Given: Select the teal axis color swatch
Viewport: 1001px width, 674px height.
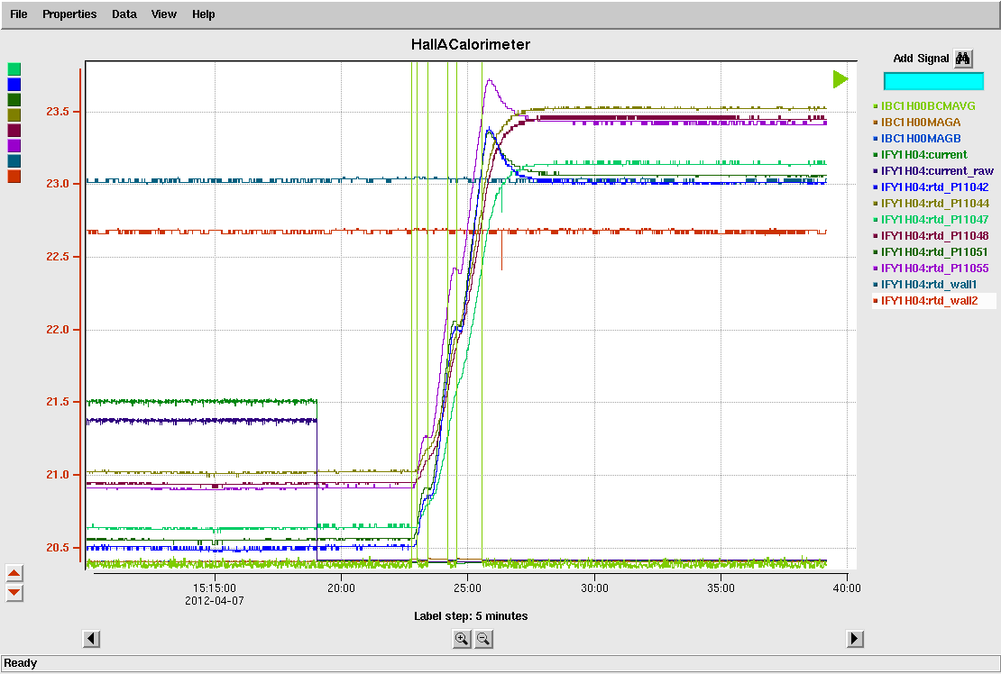Looking at the screenshot, I should (14, 160).
